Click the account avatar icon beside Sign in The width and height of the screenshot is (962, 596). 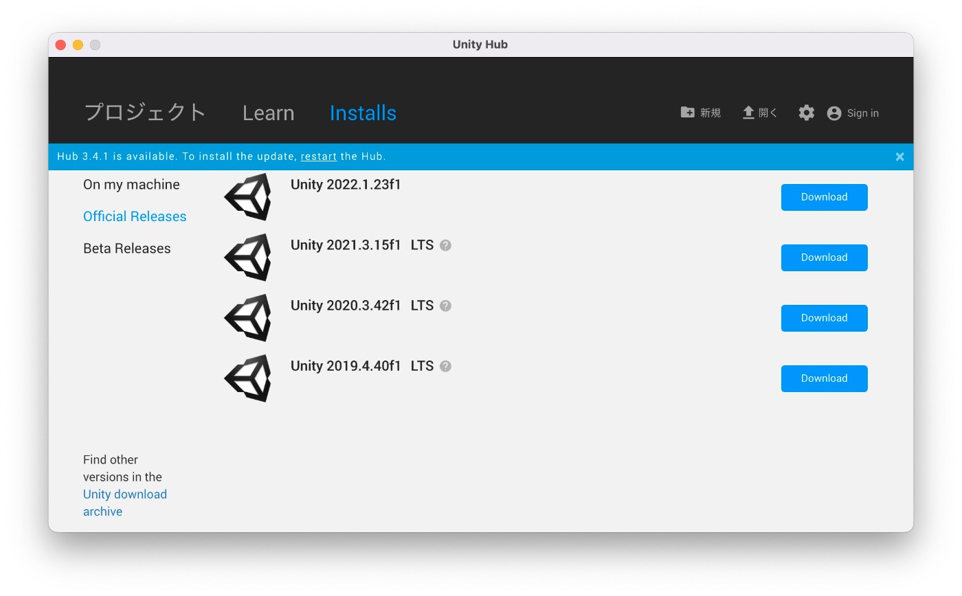pyautogui.click(x=834, y=113)
